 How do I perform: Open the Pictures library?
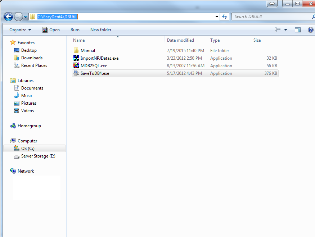click(29, 103)
